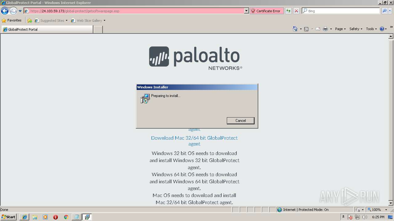
Task: Click the Action Center flag tray icon
Action: click(x=350, y=217)
